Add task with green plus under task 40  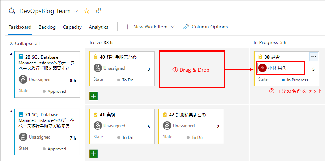click(x=94, y=96)
